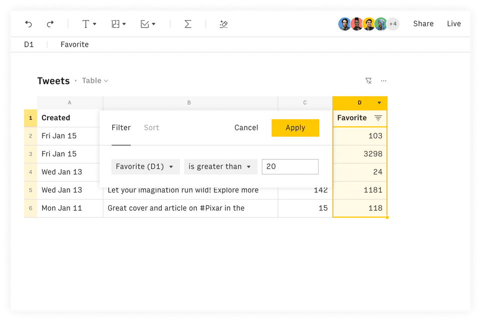The width and height of the screenshot is (481, 321).
Task: Click the clear formatting eraser icon
Action: [x=223, y=24]
